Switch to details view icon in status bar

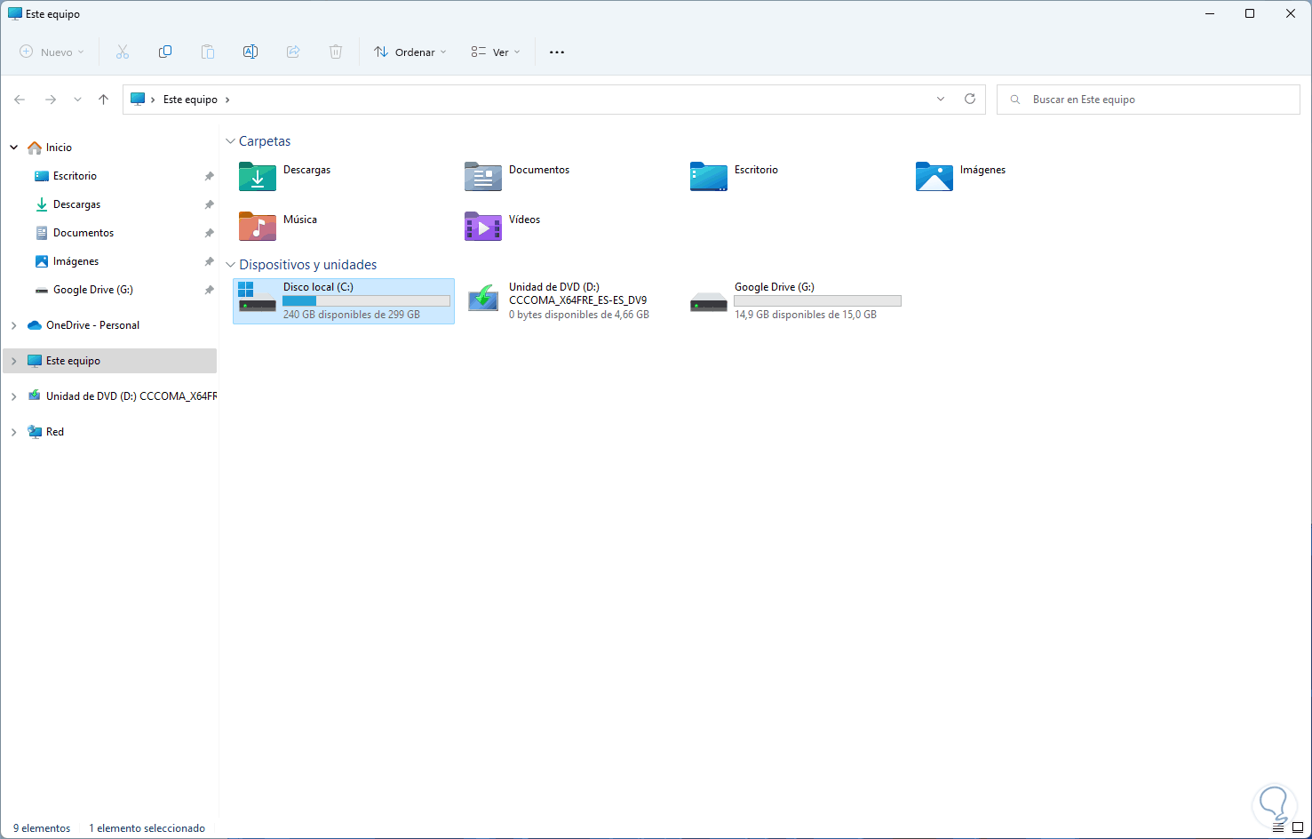1278,827
